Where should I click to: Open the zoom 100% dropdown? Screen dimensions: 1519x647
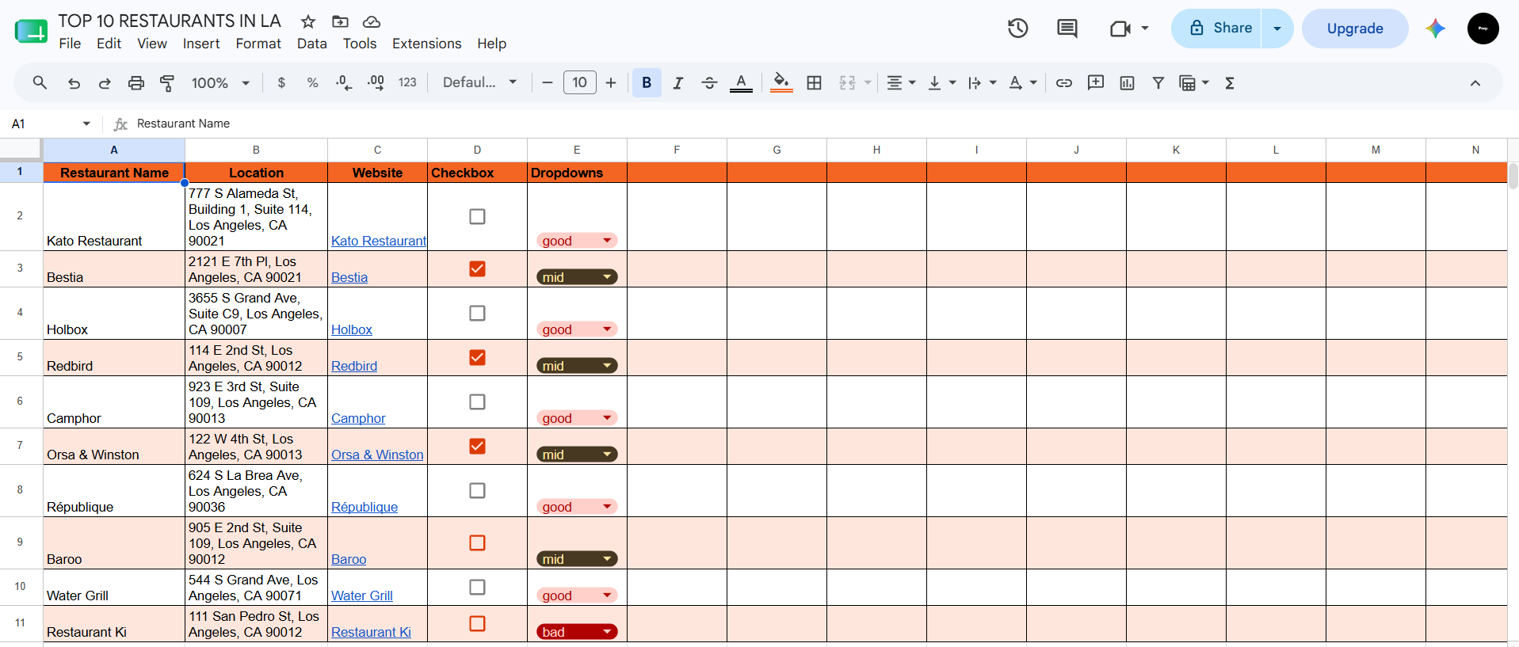tap(220, 82)
